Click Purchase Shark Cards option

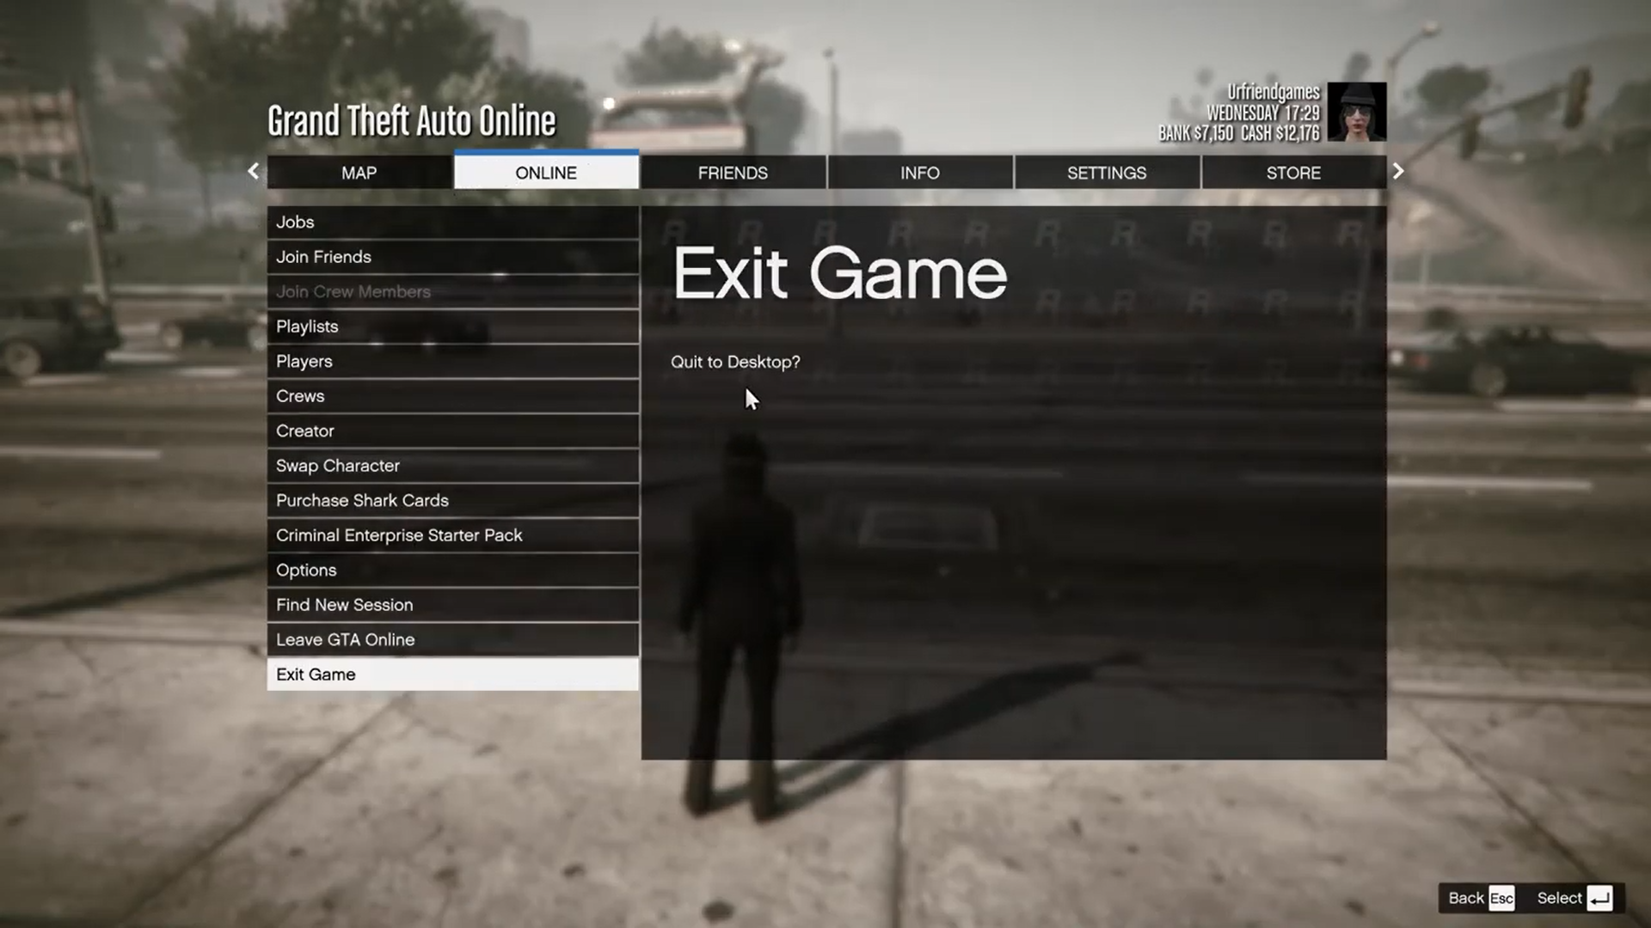point(362,500)
